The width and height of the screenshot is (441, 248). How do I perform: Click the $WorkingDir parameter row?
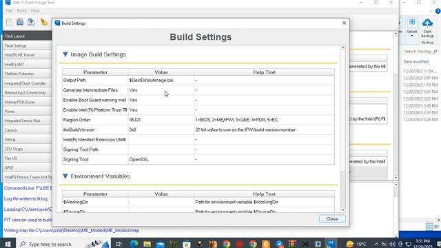point(198,202)
